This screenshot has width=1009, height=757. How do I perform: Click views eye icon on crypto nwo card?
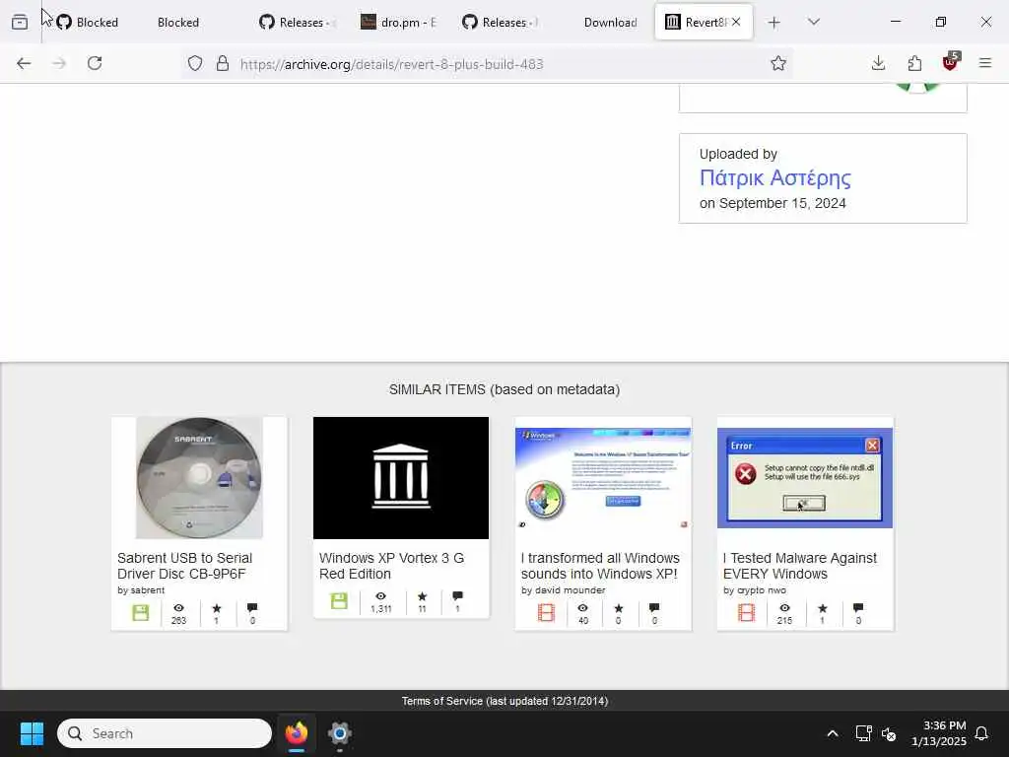(x=784, y=607)
